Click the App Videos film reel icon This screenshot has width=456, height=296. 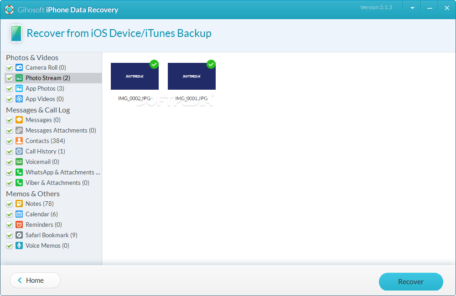[19, 99]
